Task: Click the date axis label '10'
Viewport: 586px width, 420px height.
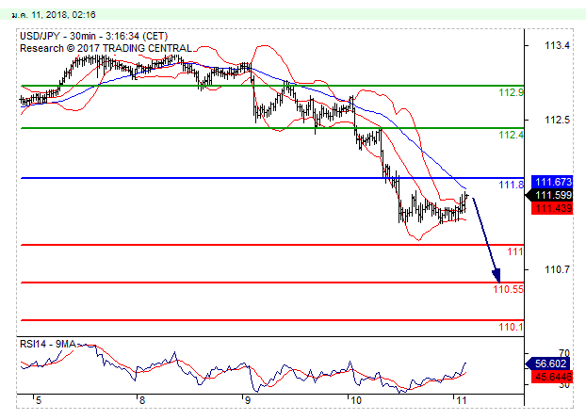Action: pyautogui.click(x=356, y=400)
